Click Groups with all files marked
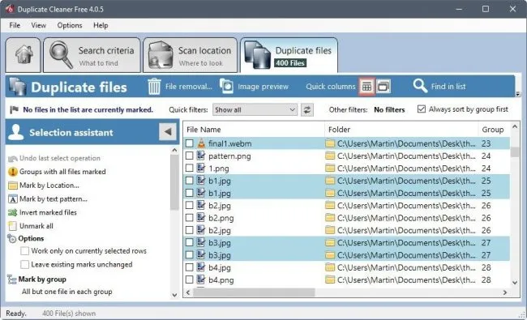The width and height of the screenshot is (527, 320). [62, 172]
